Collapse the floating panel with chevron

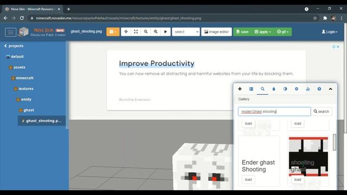point(330,89)
